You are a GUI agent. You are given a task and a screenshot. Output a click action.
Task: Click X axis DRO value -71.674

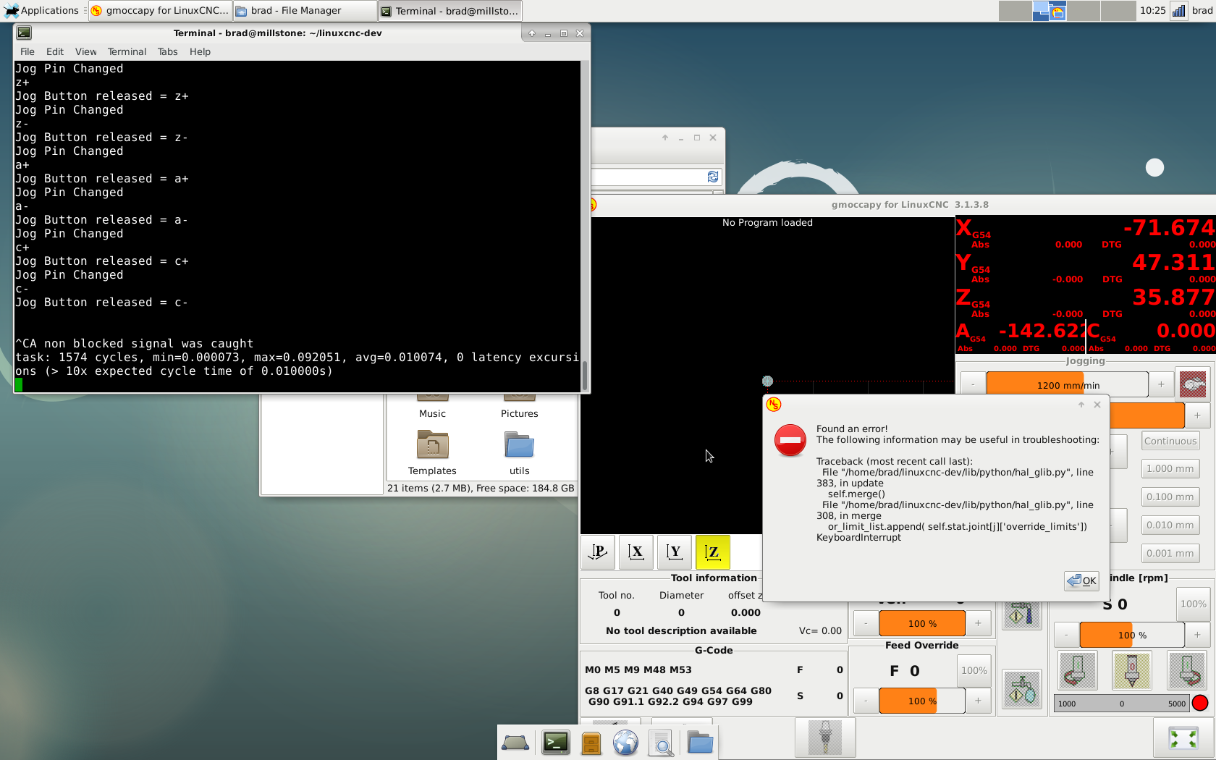click(1168, 228)
